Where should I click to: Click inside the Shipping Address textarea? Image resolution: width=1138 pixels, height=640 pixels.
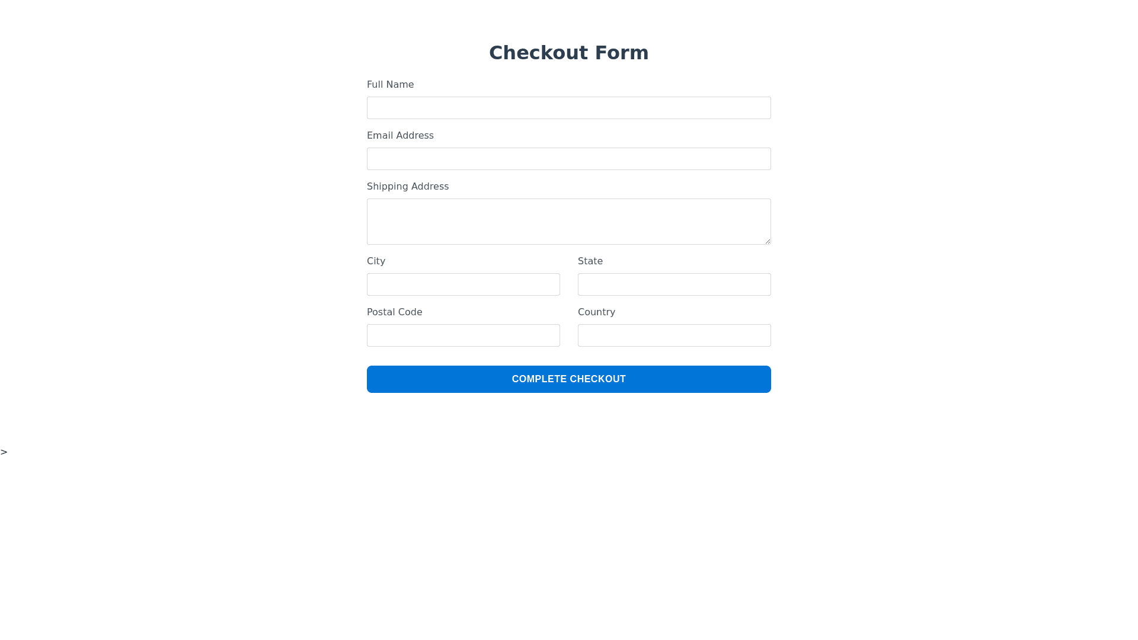(x=569, y=221)
